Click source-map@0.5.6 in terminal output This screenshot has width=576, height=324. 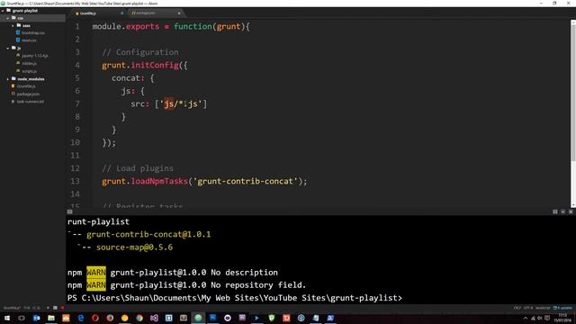[134, 247]
